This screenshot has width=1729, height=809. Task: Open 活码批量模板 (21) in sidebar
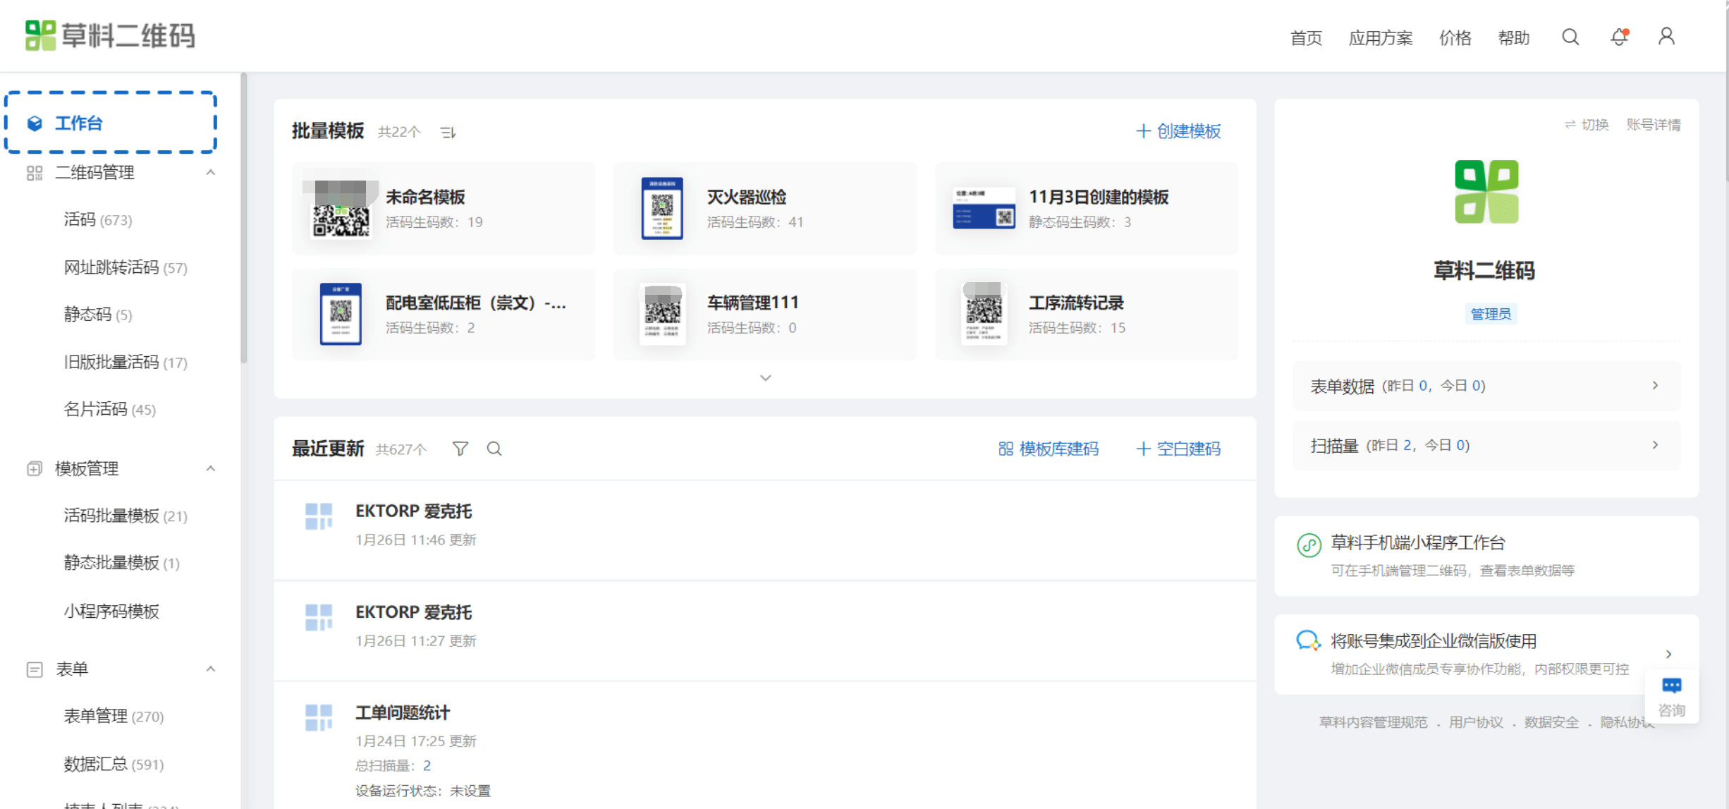pos(126,516)
